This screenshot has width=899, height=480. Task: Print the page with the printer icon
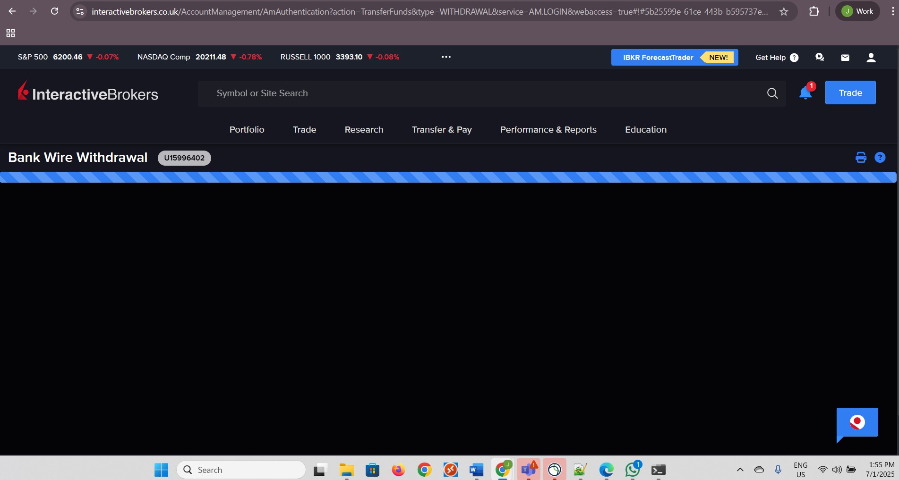(x=861, y=158)
